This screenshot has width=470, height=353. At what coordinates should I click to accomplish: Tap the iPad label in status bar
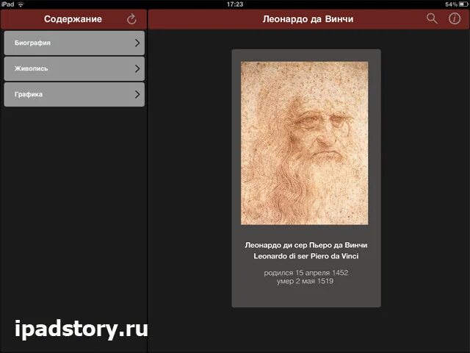(7, 4)
